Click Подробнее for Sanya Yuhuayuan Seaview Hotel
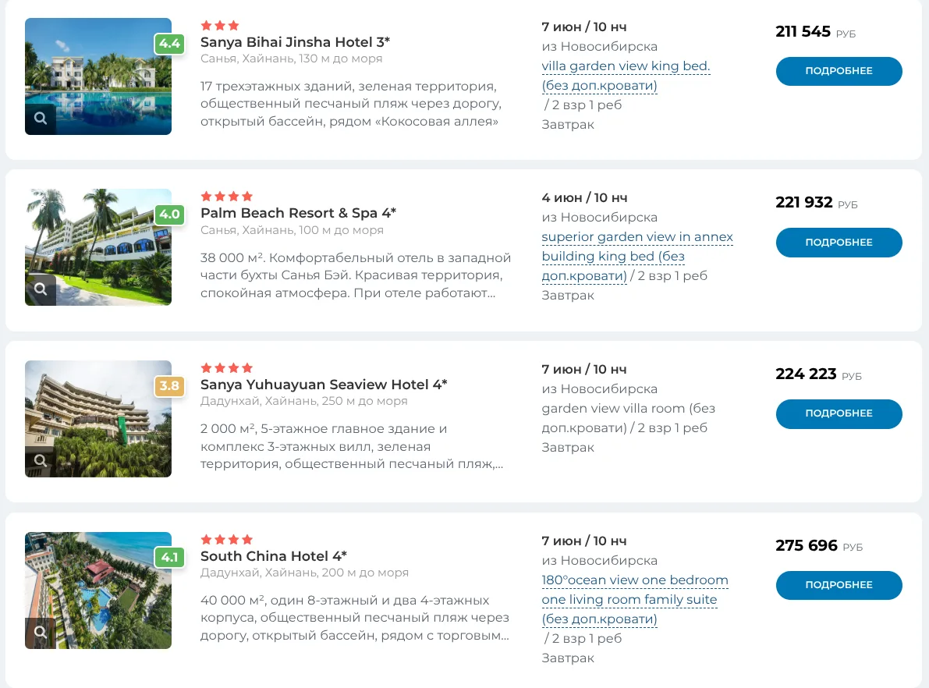This screenshot has width=929, height=688. pyautogui.click(x=839, y=413)
